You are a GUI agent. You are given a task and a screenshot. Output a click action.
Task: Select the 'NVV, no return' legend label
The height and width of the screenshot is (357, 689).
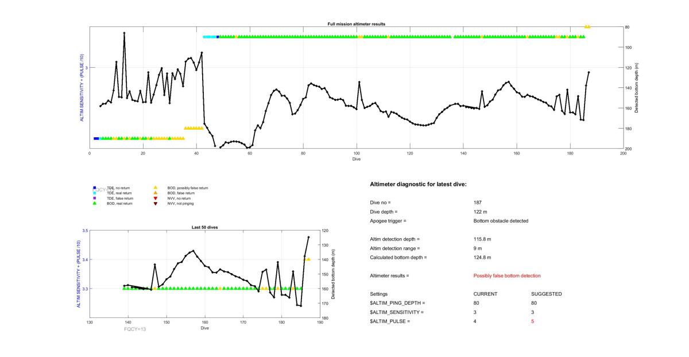180,198
